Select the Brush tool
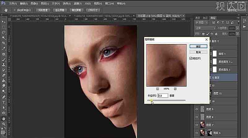The height and width of the screenshot is (138, 248). (4, 59)
